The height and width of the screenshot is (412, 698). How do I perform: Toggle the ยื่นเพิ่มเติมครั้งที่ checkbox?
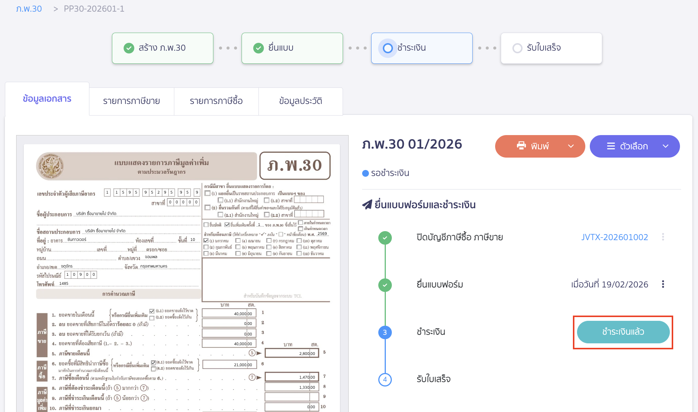tap(227, 225)
